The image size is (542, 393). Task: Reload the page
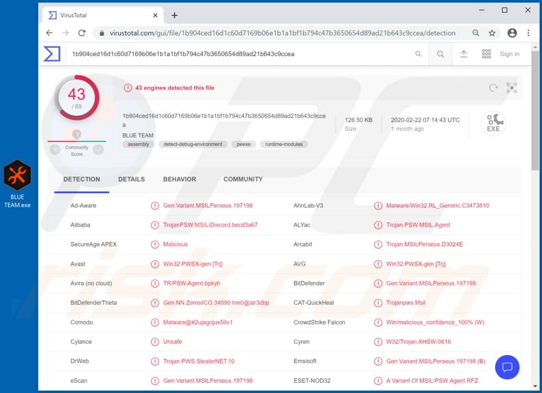[82, 33]
